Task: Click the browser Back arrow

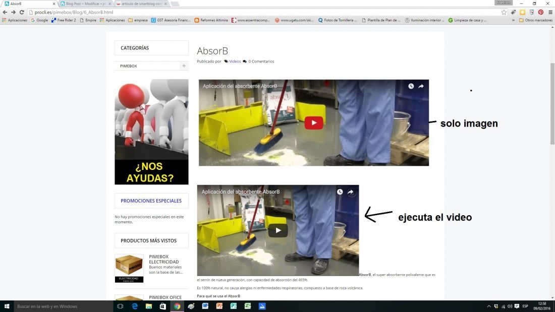Action: coord(5,13)
